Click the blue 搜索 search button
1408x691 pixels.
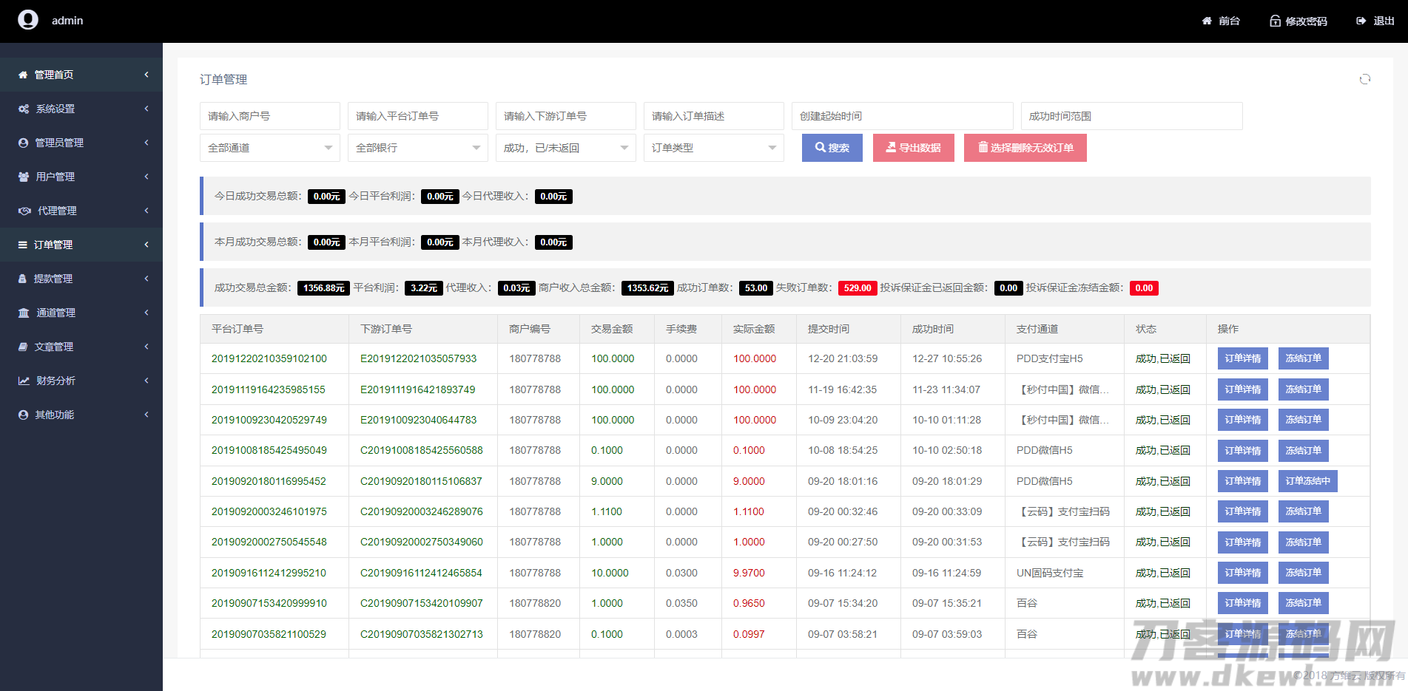point(832,148)
